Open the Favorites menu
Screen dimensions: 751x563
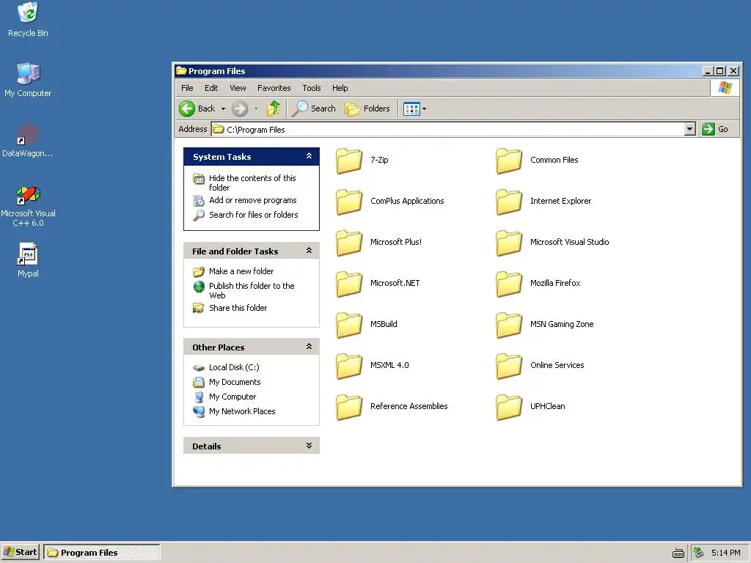(x=274, y=88)
